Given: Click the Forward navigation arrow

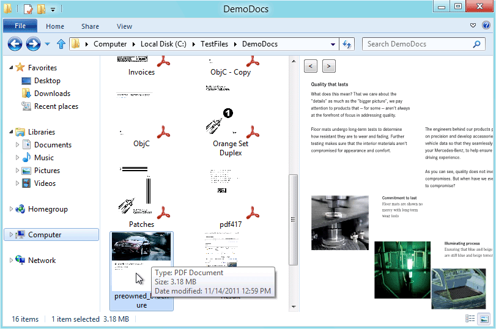Looking at the screenshot, I should [x=33, y=44].
